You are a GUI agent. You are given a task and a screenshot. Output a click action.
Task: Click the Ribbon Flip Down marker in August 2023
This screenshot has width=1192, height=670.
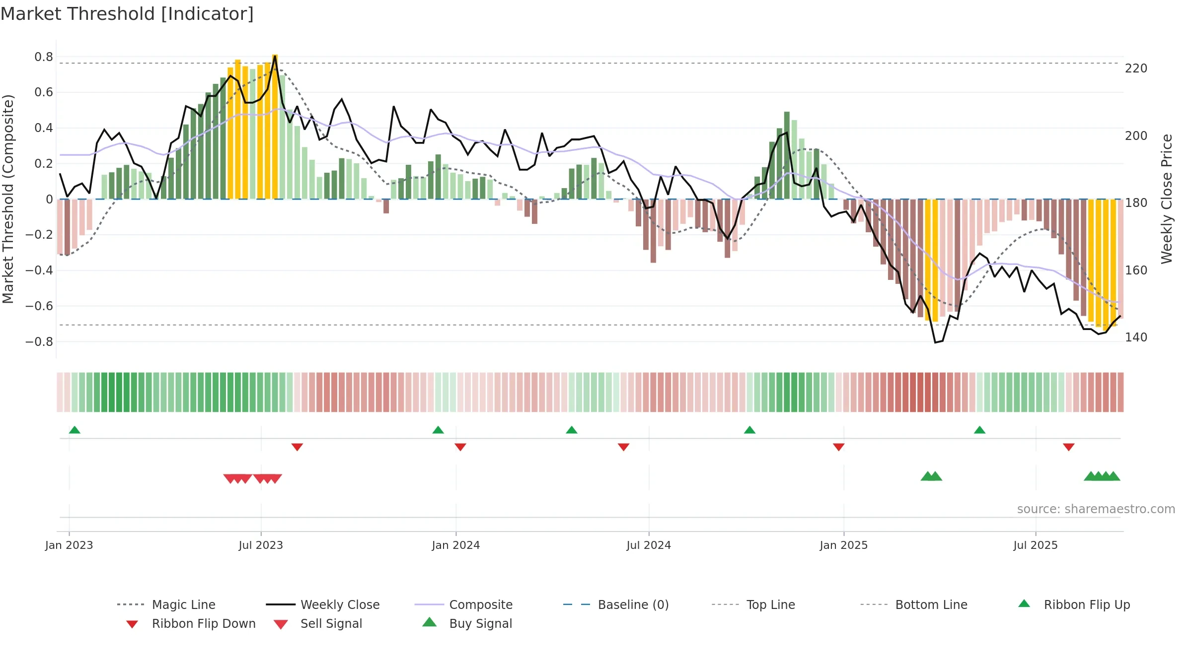click(x=297, y=447)
